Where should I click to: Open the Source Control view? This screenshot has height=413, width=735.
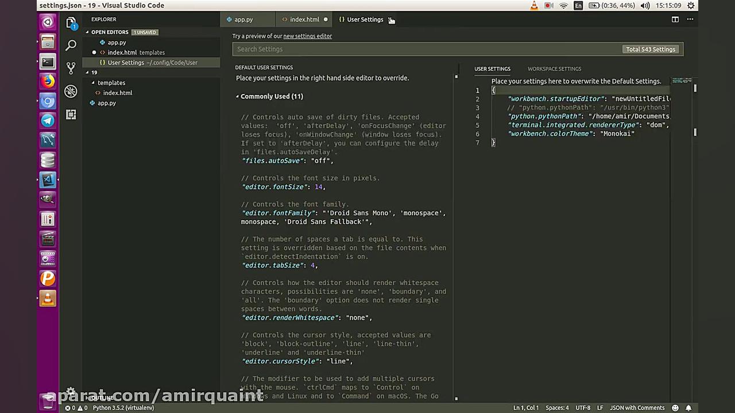(71, 68)
